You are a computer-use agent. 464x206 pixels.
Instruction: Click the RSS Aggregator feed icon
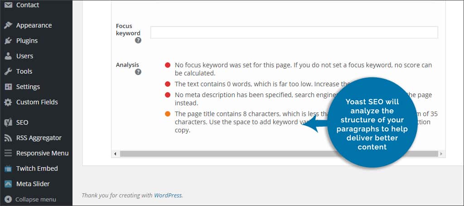pos(8,138)
